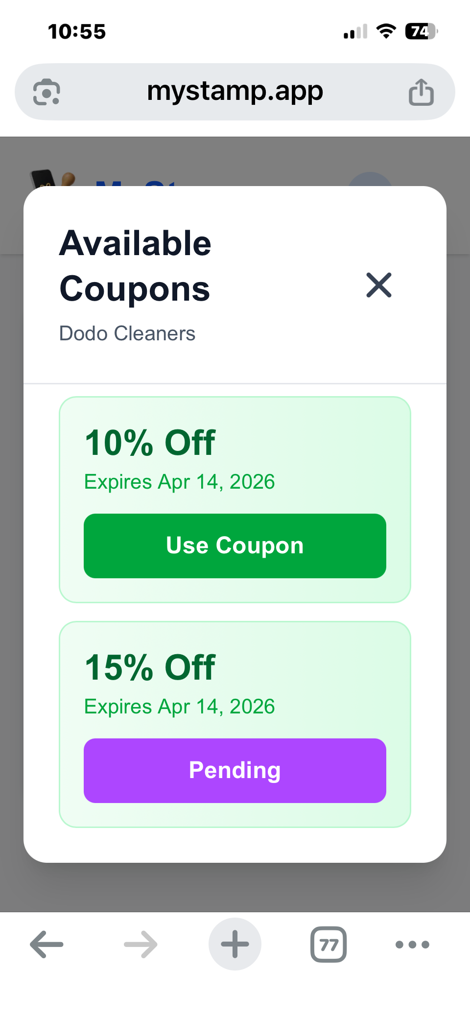The width and height of the screenshot is (470, 1018).
Task: Tap the Wi-Fi status icon
Action: pos(386,32)
